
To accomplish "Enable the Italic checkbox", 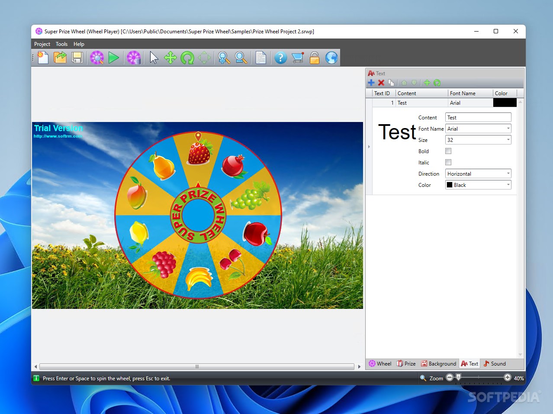I will click(x=448, y=162).
